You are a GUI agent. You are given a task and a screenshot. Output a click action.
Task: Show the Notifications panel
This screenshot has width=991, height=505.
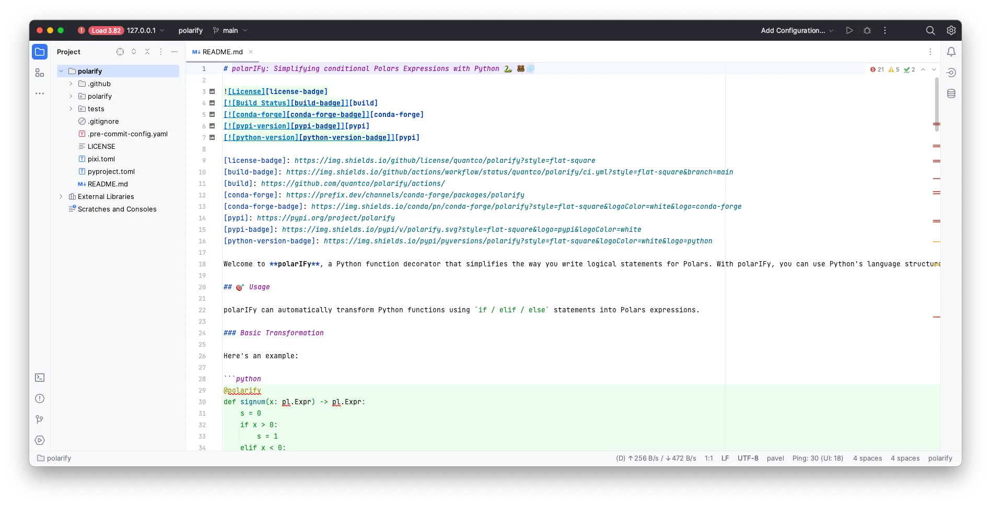click(x=951, y=52)
